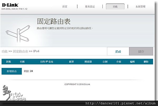Open the 系統管理 management menu
This screenshot has height=106, width=158.
point(140,7)
